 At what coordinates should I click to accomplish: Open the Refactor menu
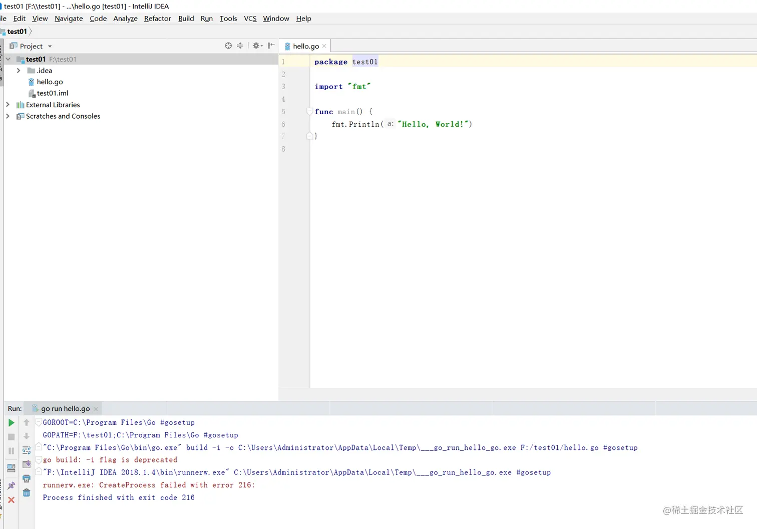click(x=157, y=19)
